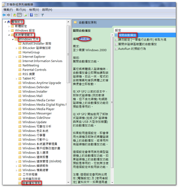This screenshot has width=178, height=187.
Task: Click the folder icon of 軟體設定
Action: [12, 26]
